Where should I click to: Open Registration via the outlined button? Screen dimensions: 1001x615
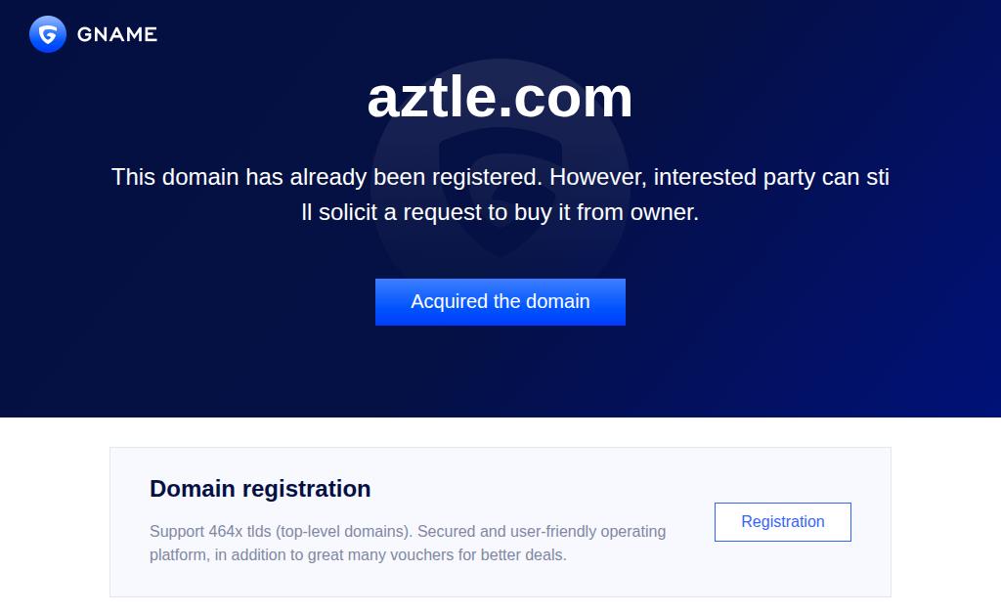(x=782, y=521)
